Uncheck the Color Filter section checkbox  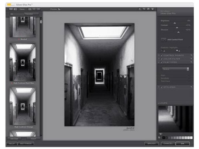[162, 59]
